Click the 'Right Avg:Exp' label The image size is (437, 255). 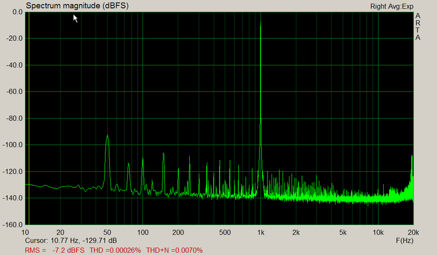point(392,6)
